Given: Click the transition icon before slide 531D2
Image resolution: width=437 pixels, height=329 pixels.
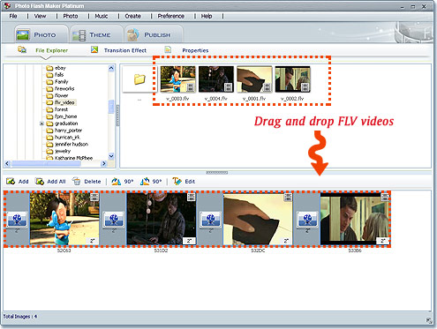Looking at the screenshot, I should click(x=114, y=220).
